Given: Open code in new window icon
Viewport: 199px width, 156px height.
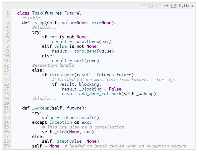Looking at the screenshot, I should tap(174, 6).
